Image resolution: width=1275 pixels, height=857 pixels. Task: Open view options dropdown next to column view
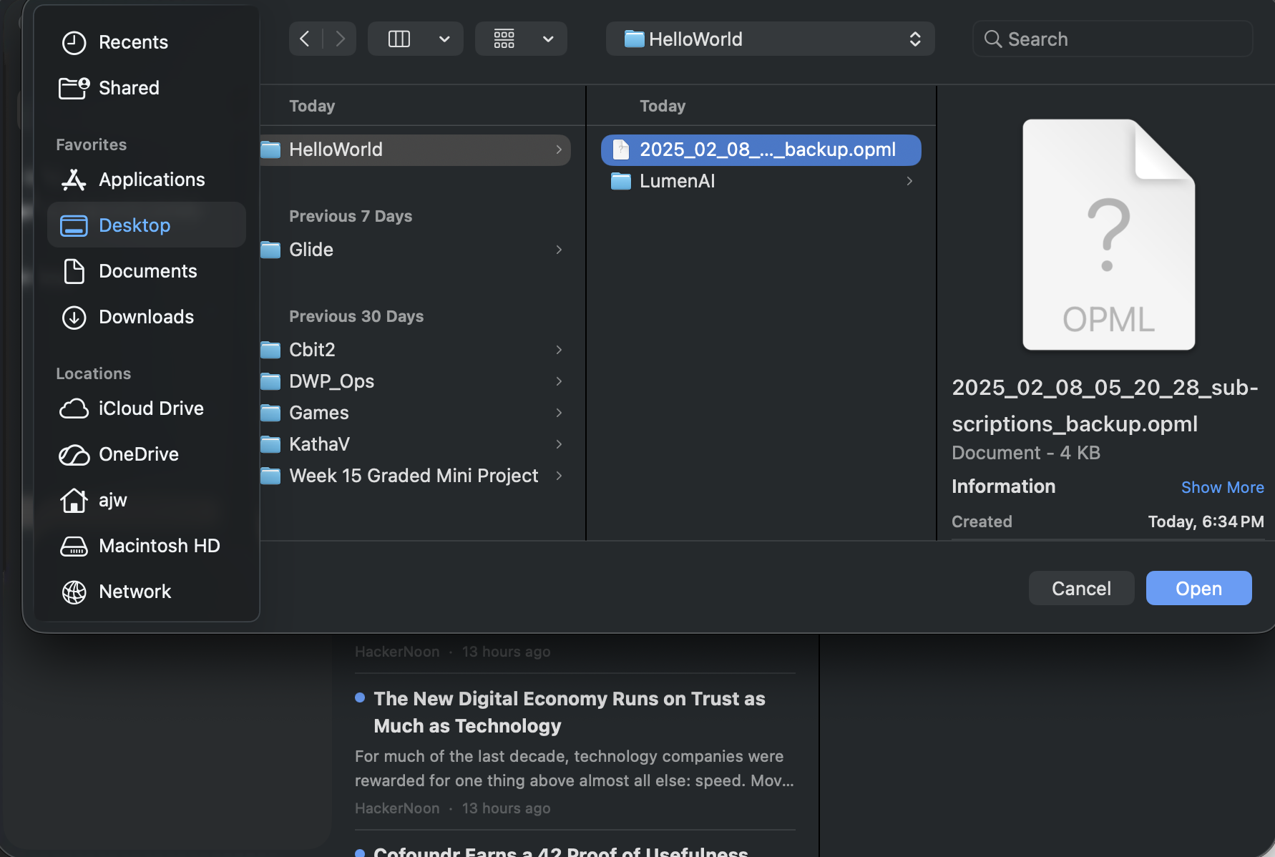click(444, 39)
